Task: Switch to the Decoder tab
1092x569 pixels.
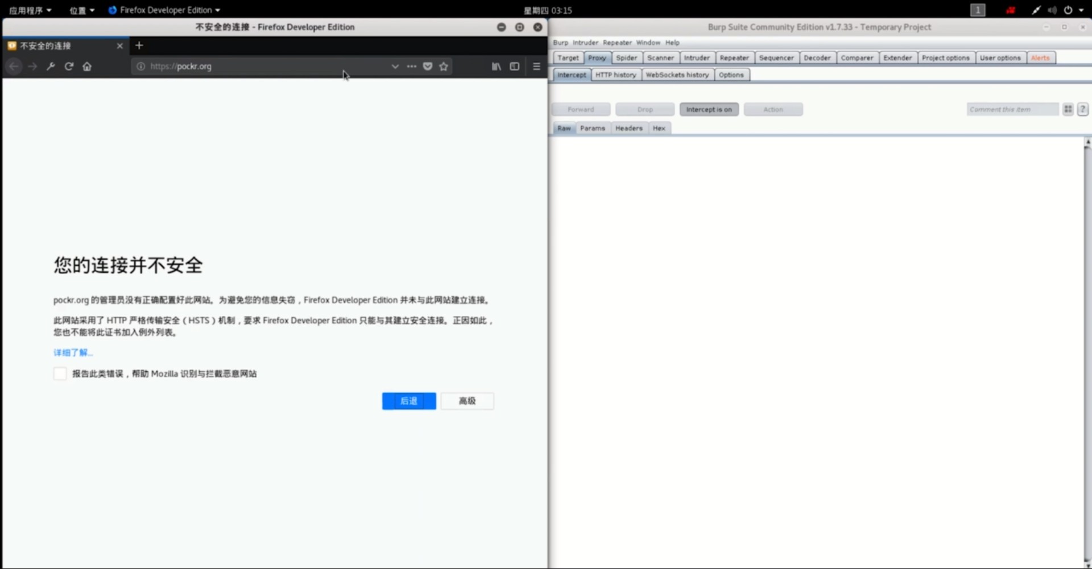Action: coord(817,58)
